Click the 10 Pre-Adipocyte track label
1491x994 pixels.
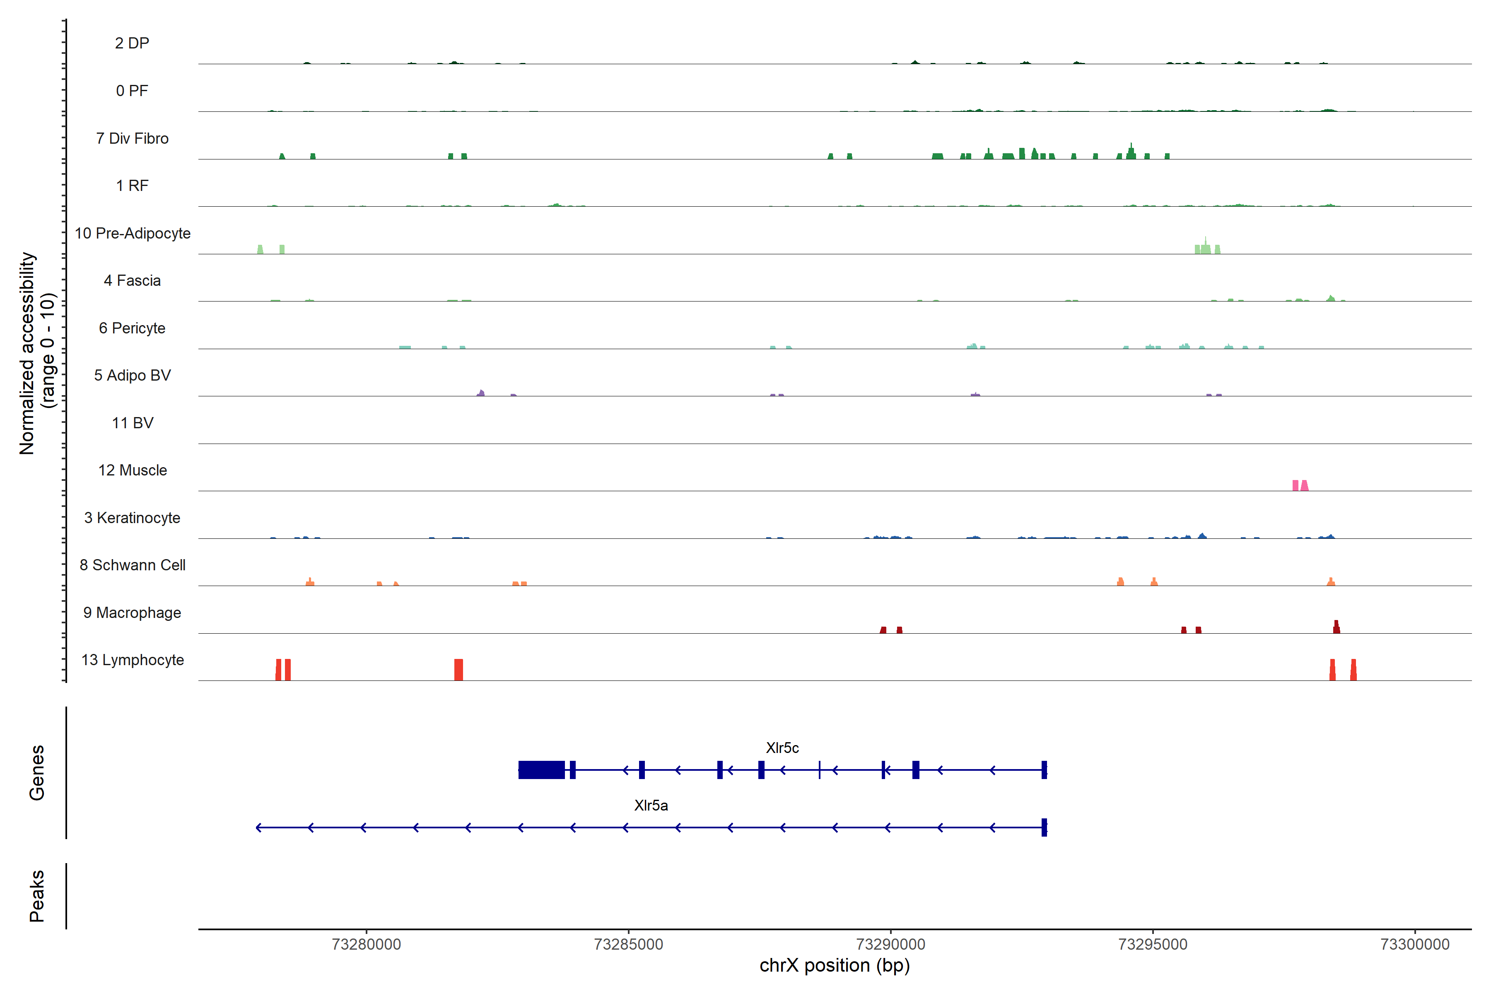133,233
